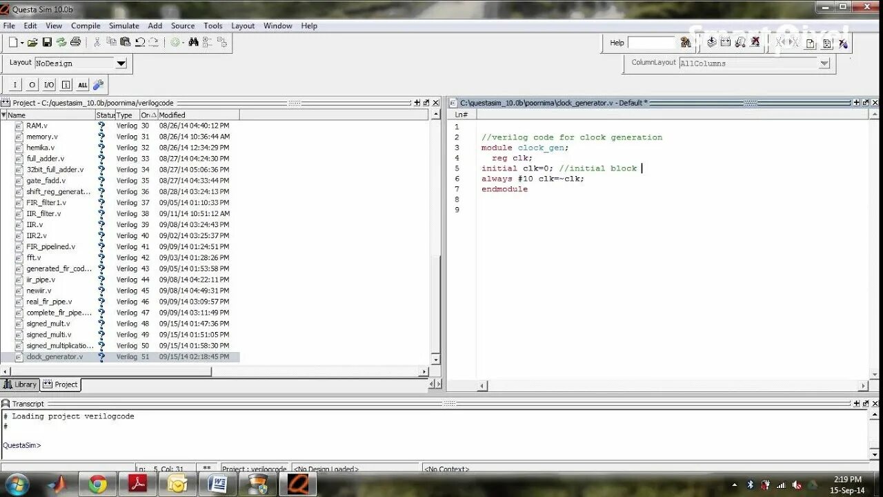Click the Paste clipboard icon

click(126, 42)
